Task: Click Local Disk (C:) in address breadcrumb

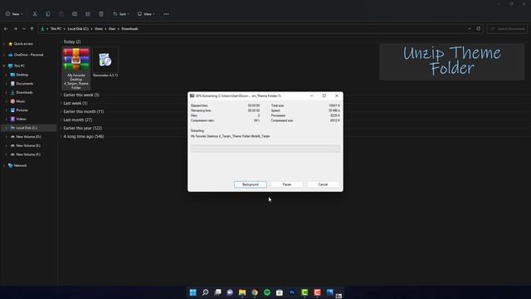Action: [x=78, y=29]
